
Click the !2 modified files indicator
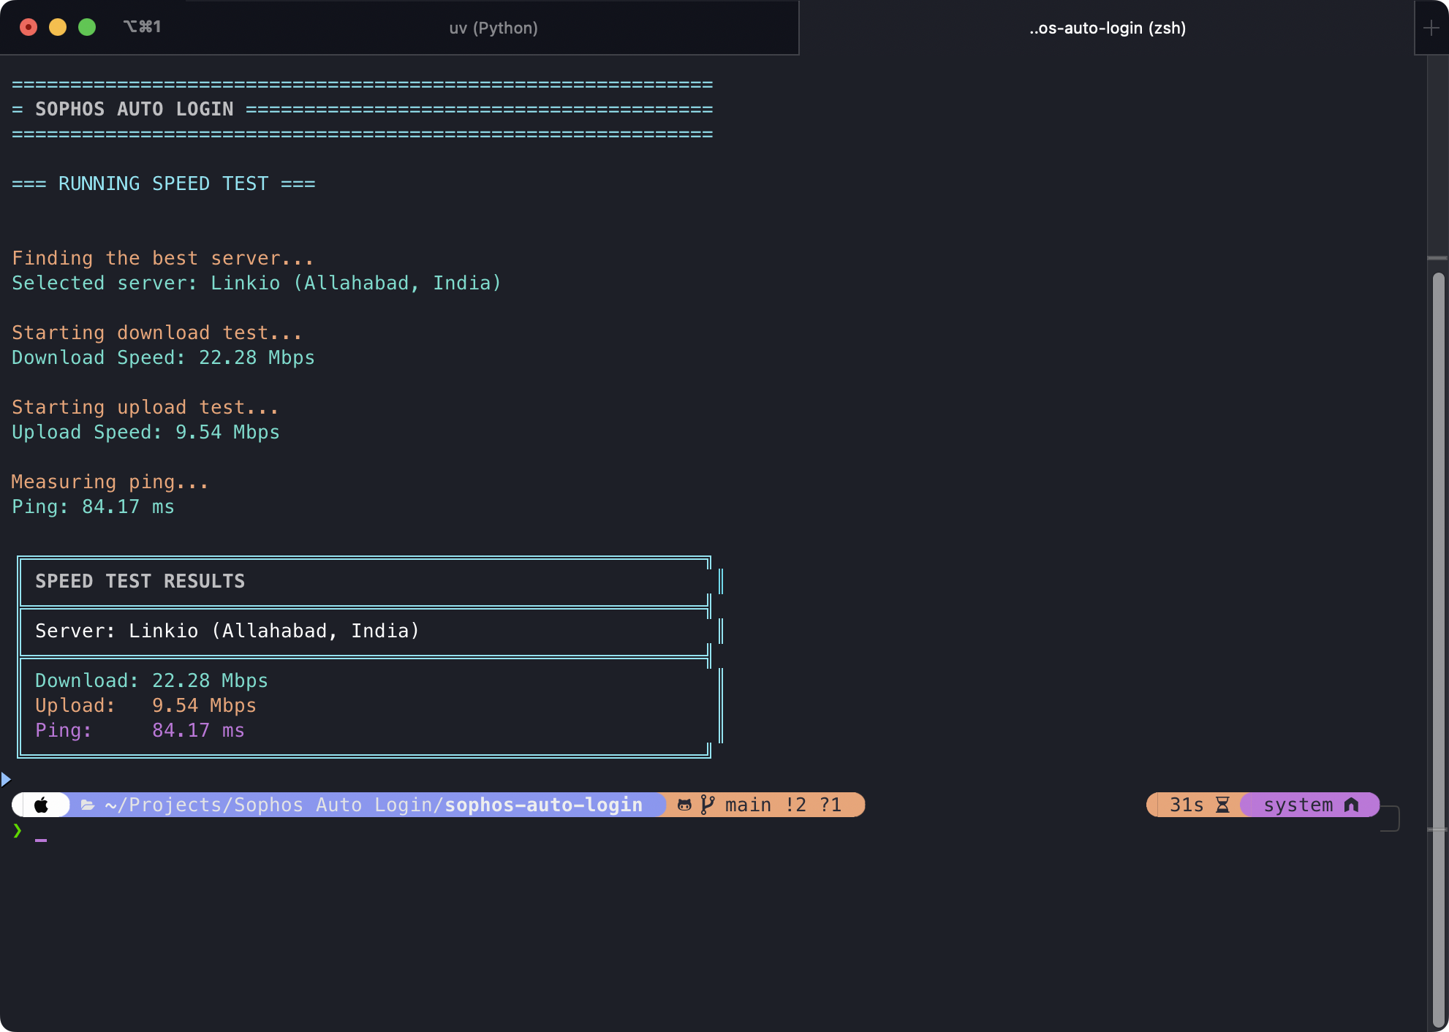coord(796,804)
